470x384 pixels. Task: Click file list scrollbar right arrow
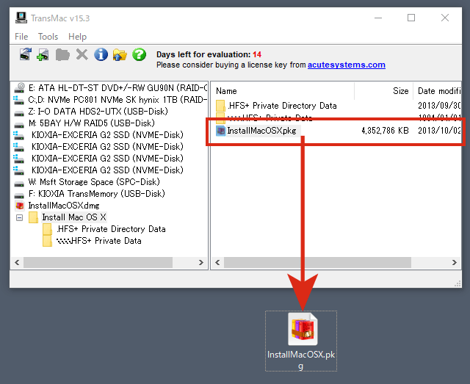click(x=455, y=263)
